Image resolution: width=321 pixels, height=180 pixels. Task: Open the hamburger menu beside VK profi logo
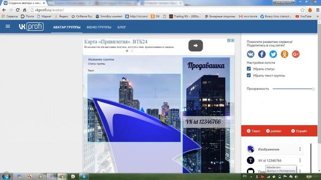pyautogui.click(x=8, y=26)
